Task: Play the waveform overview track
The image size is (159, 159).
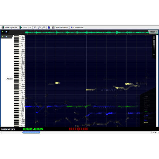Action: click(3, 32)
